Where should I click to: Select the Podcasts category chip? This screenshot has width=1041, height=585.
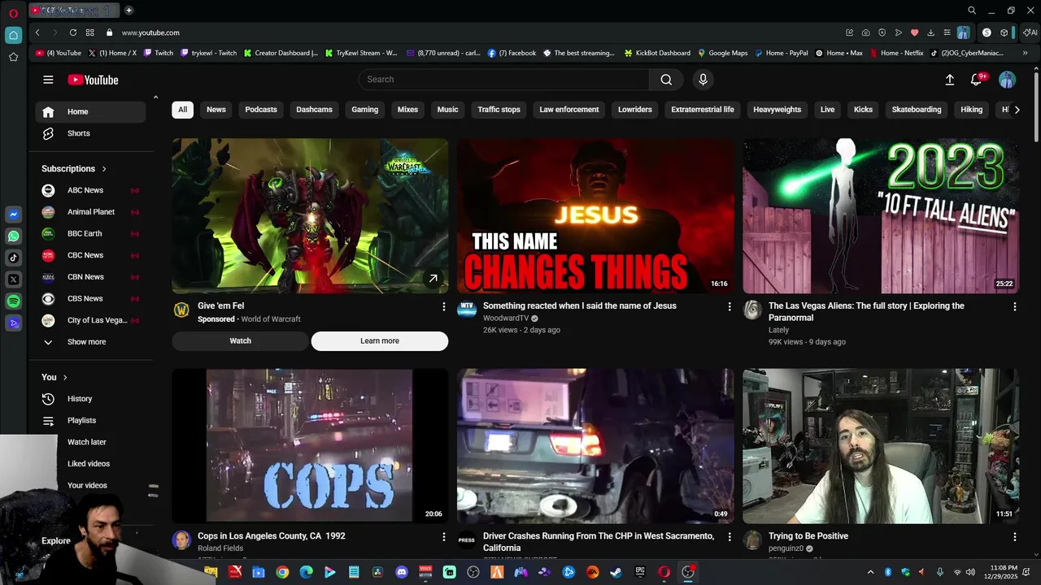[x=261, y=110]
